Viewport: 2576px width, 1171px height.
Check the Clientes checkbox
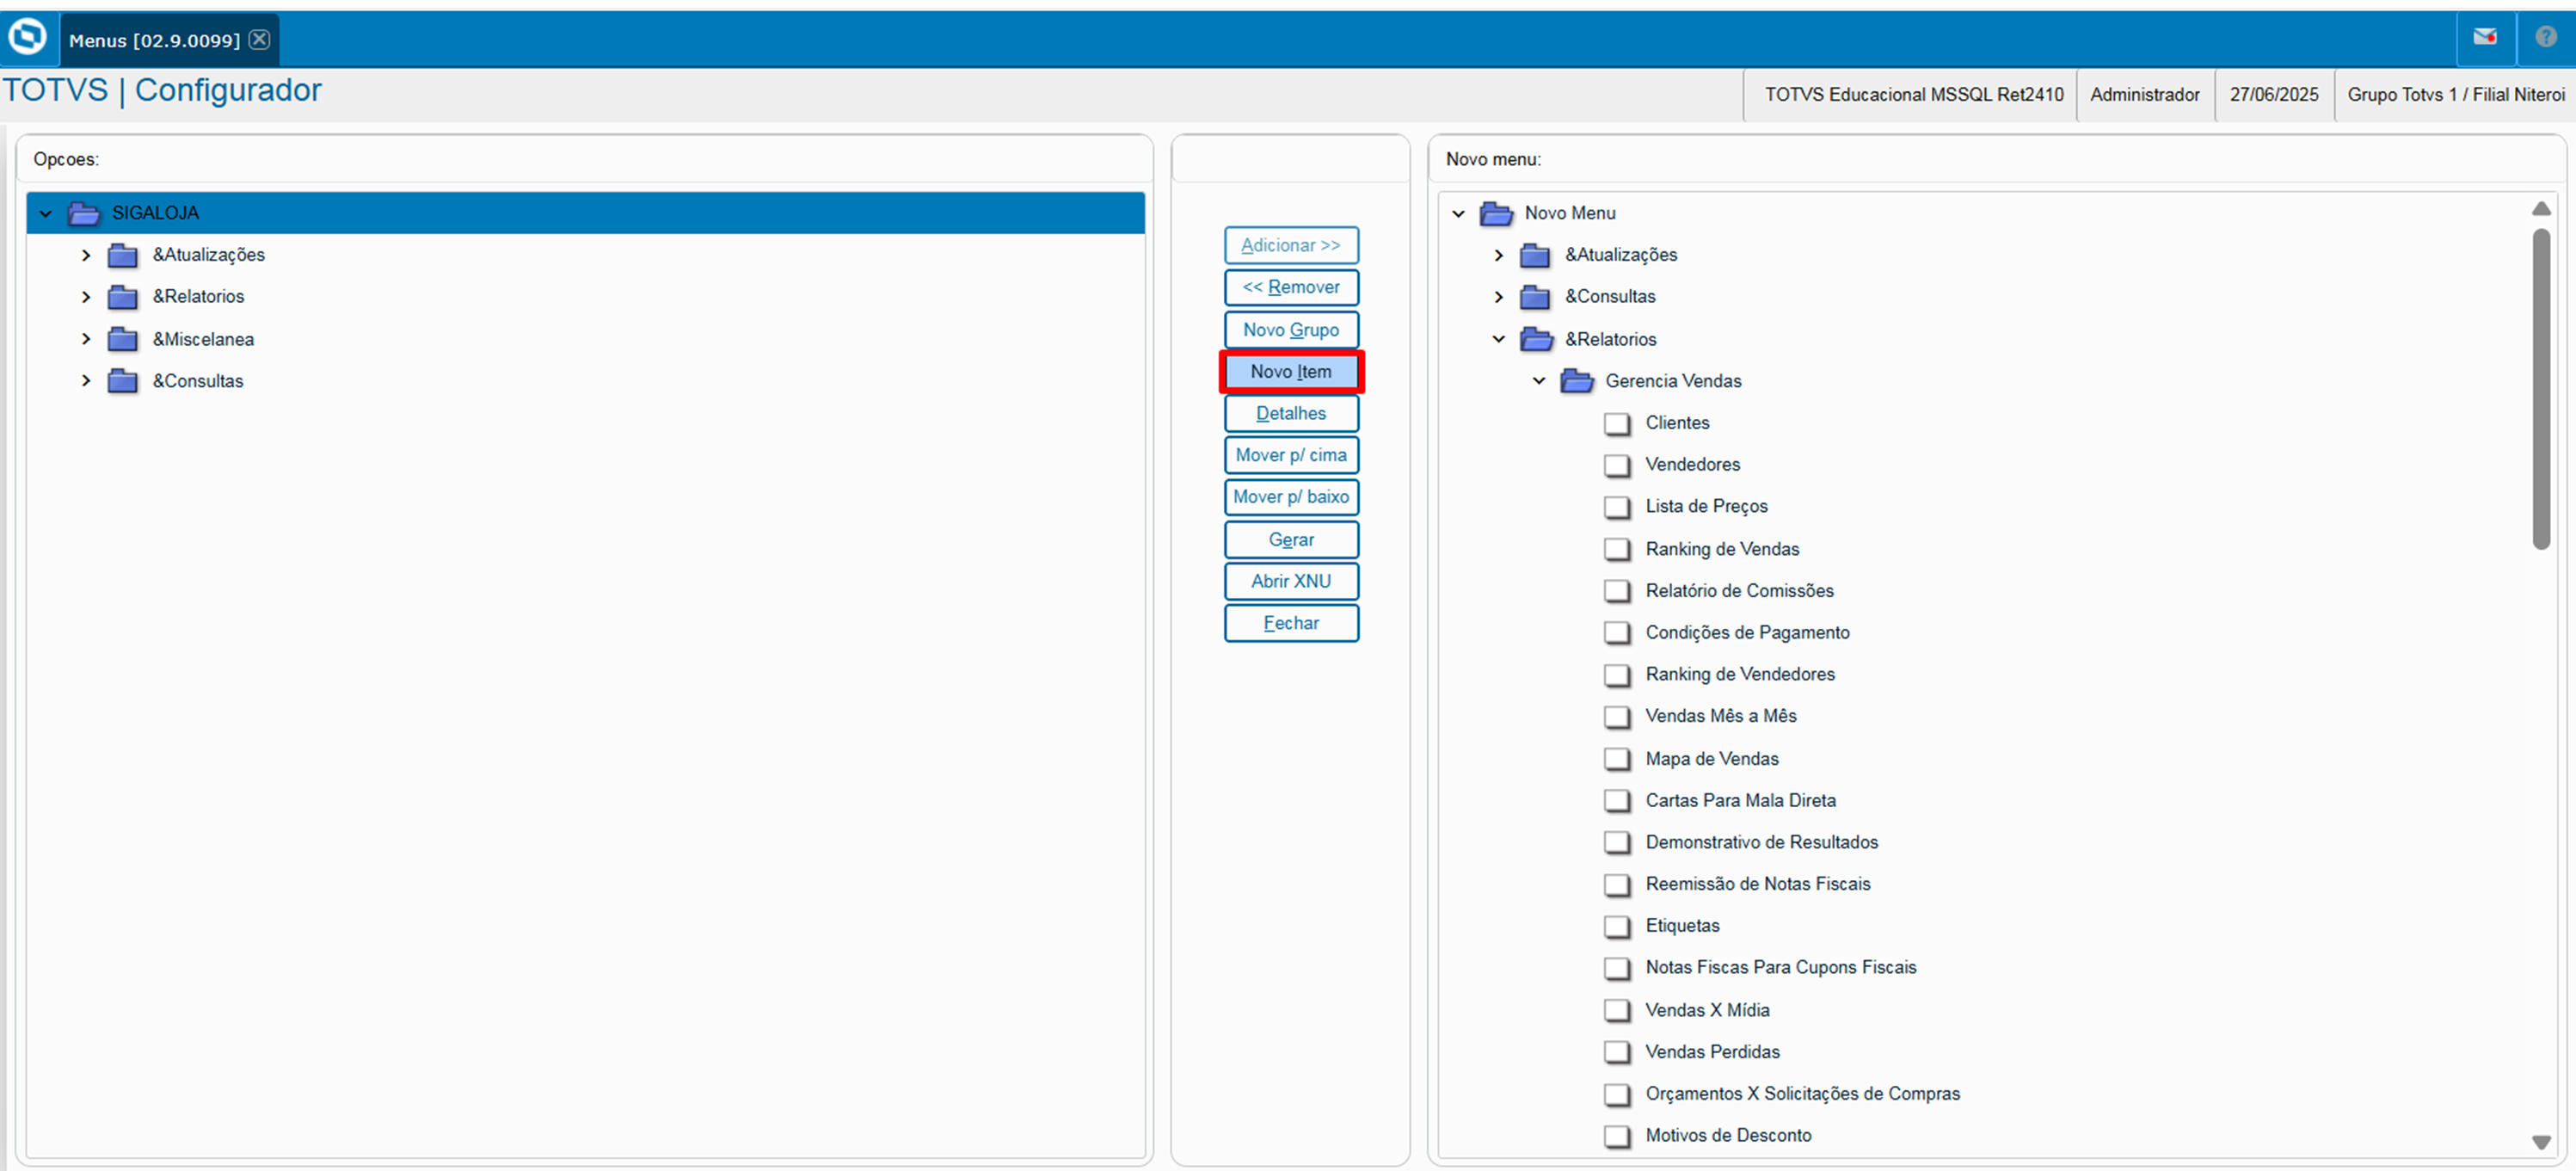pyautogui.click(x=1617, y=423)
